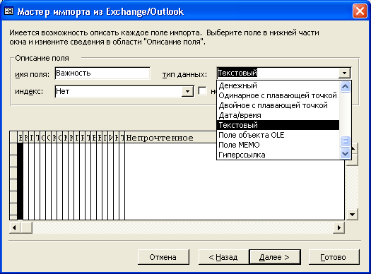Pick Поле MEMO from the dropdown list

point(239,145)
